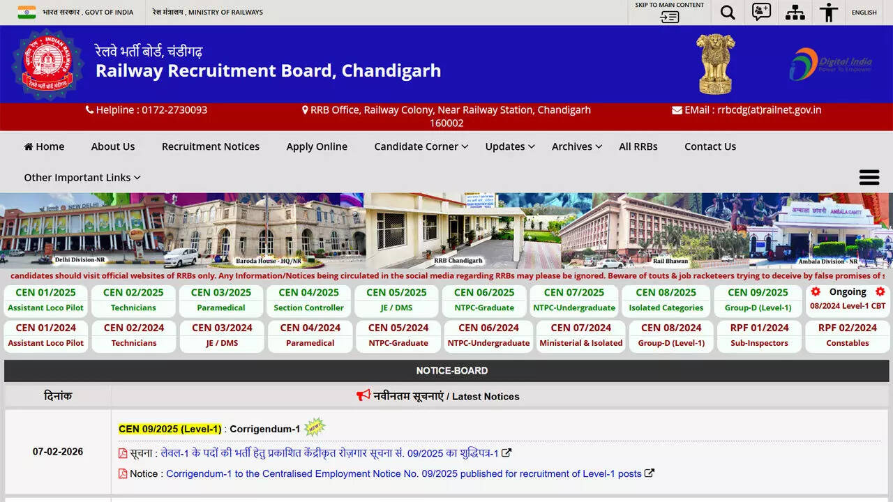Click the Digital India logo
This screenshot has width=893, height=502.
tap(830, 63)
